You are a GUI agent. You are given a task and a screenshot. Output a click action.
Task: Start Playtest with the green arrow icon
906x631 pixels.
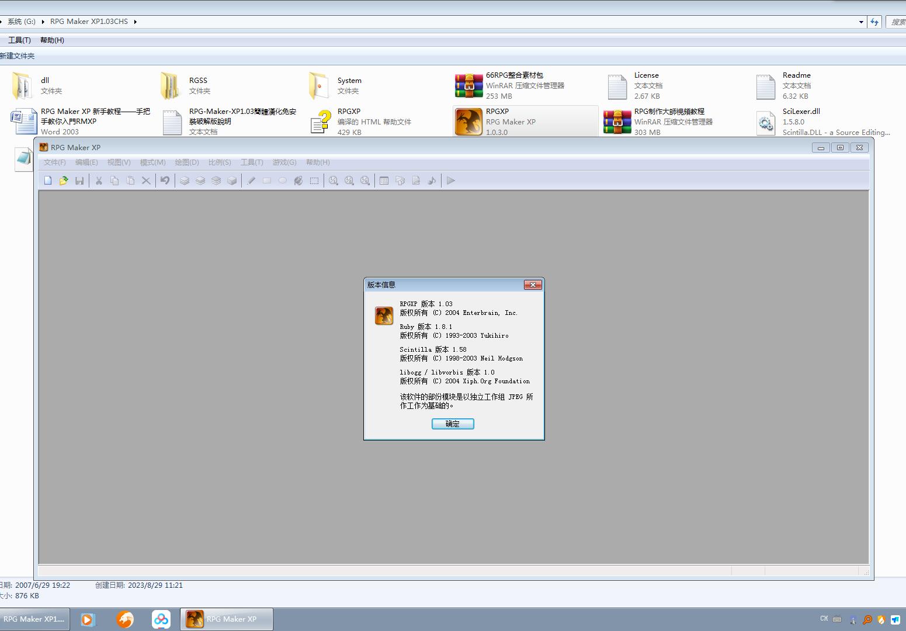pyautogui.click(x=451, y=181)
